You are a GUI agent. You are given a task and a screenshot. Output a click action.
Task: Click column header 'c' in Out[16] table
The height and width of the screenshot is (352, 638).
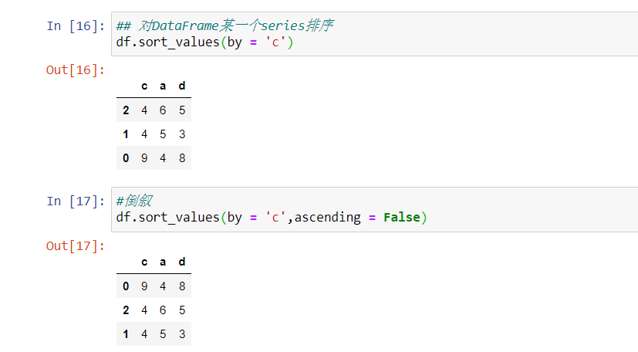(x=144, y=86)
